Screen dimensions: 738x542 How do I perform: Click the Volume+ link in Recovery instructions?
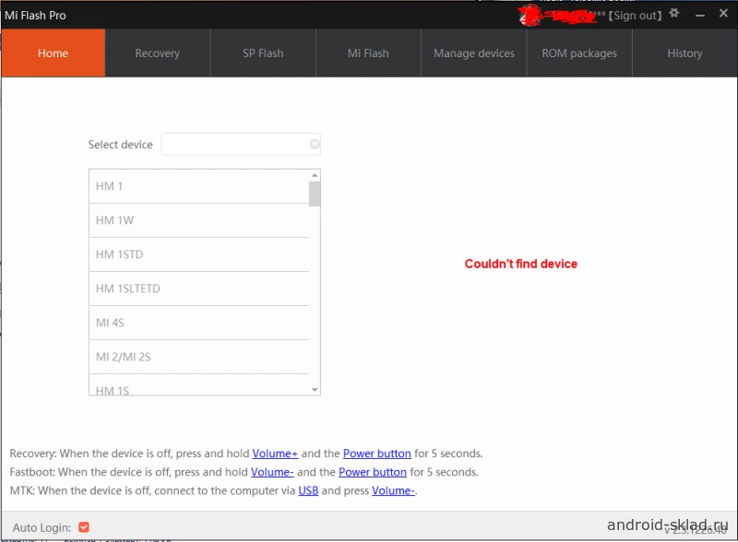point(275,454)
